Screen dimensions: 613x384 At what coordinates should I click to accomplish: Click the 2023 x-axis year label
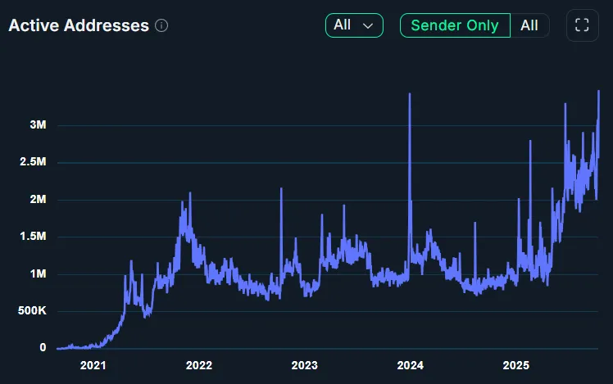[304, 365]
